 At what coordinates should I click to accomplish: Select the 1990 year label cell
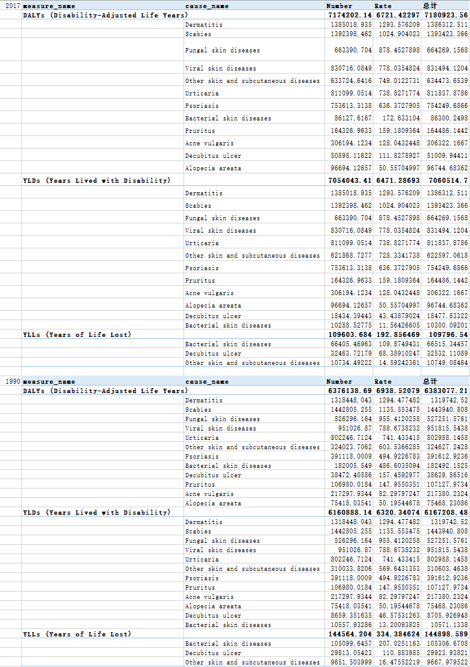[12, 382]
